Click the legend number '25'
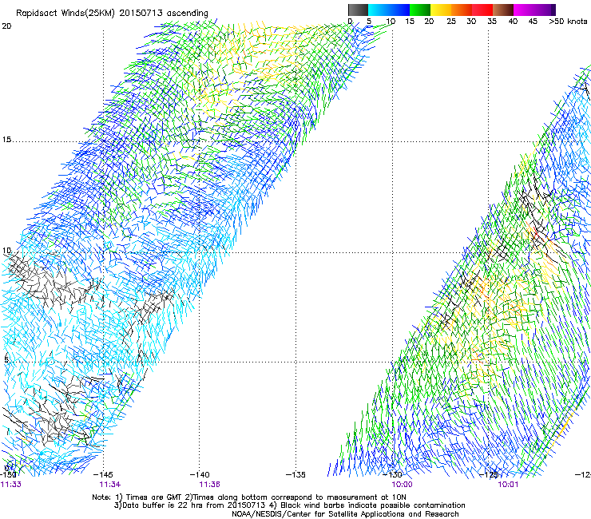Screen dimensions: 591x519 [451, 22]
